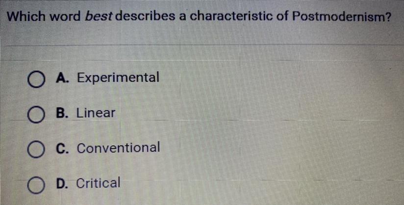This screenshot has width=404, height=205.
Task: Click the question mark ending the prompt
Action: pyautogui.click(x=388, y=16)
